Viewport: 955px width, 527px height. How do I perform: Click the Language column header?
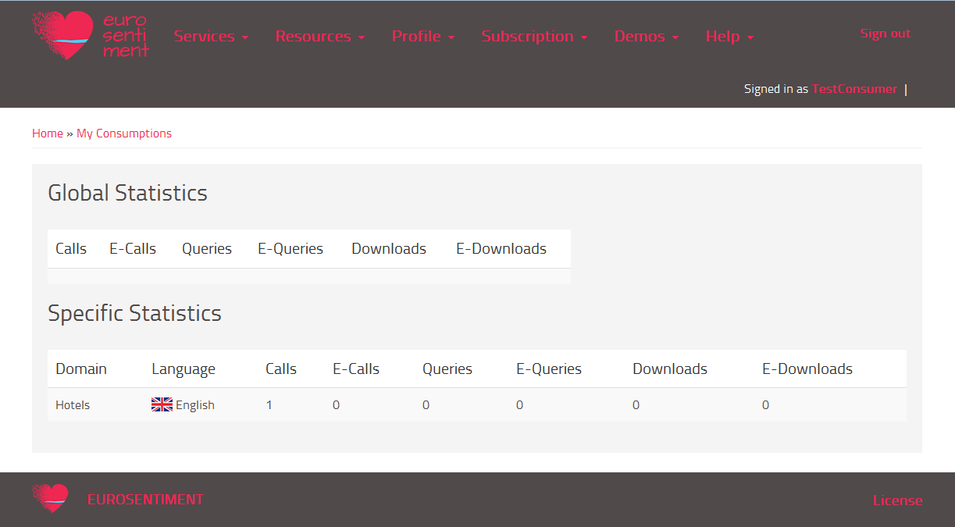(184, 369)
